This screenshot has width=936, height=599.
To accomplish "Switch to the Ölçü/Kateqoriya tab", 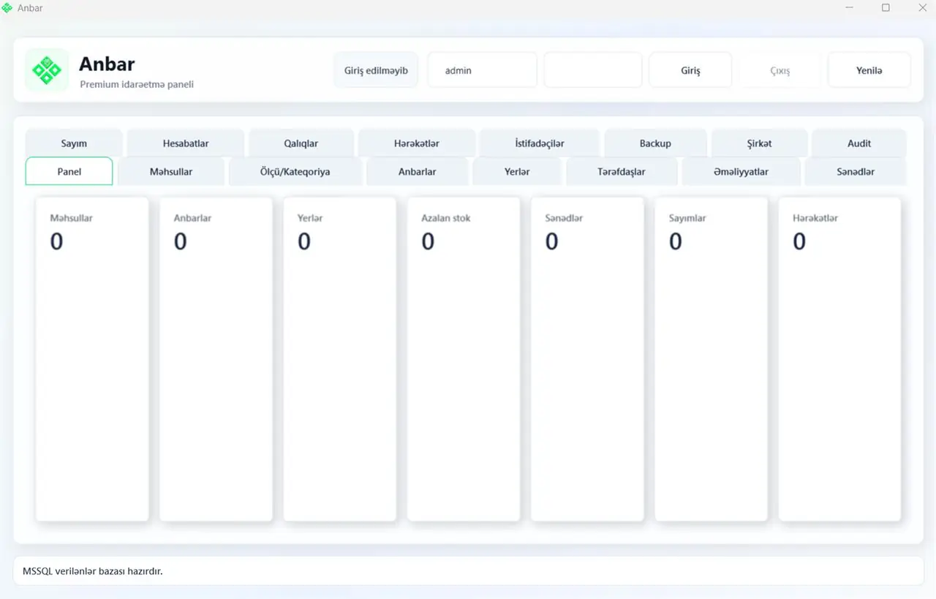I will 295,171.
